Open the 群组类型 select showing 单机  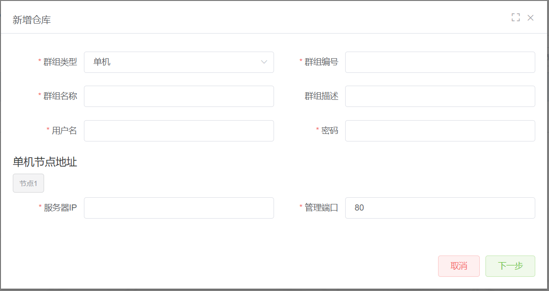tap(179, 62)
